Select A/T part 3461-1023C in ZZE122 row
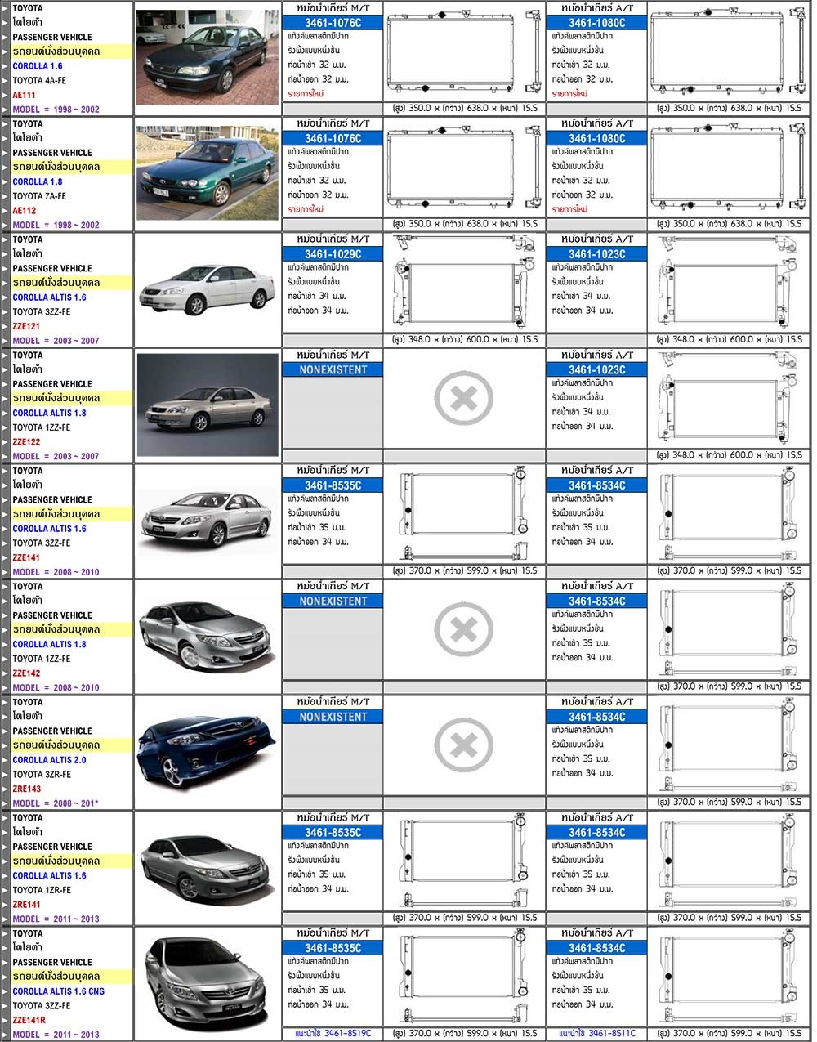817x1042 pixels. [x=597, y=370]
